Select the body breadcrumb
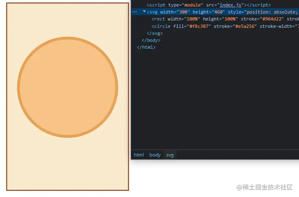Viewport: 299px width, 197px height. tap(155, 155)
